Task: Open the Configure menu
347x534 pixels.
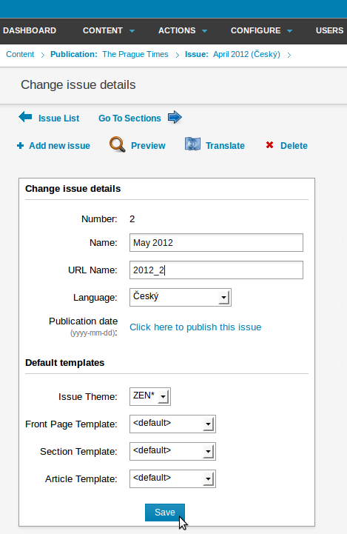Action: pyautogui.click(x=261, y=30)
